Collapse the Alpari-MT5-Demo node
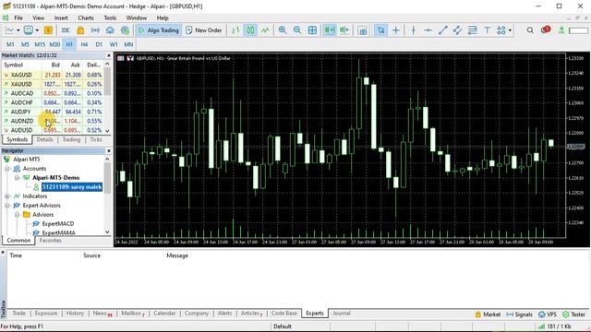Image resolution: width=591 pixels, height=332 pixels. pyautogui.click(x=17, y=178)
